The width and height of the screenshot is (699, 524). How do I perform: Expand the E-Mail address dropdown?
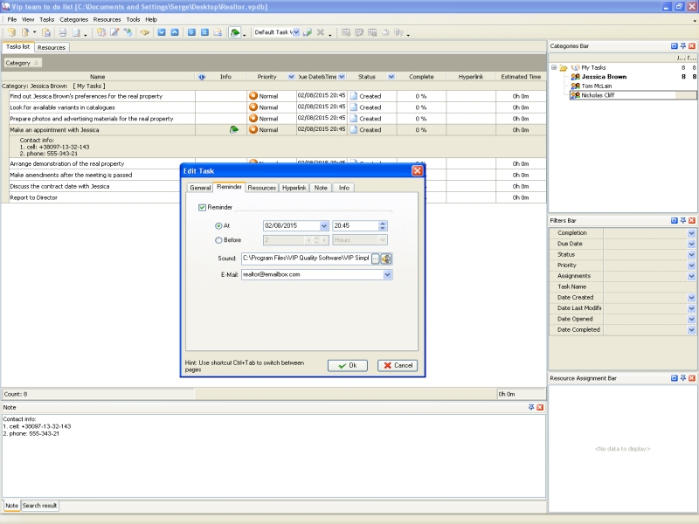click(x=387, y=274)
